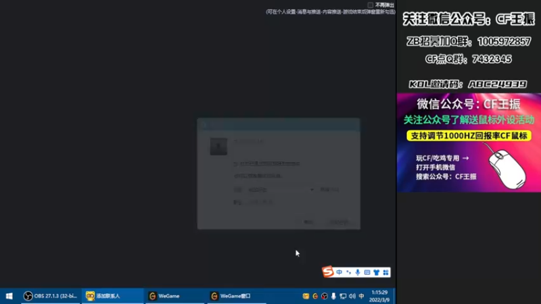The width and height of the screenshot is (541, 304).
Task: Toggle punctuation mode on Sogou bar
Action: point(348,272)
